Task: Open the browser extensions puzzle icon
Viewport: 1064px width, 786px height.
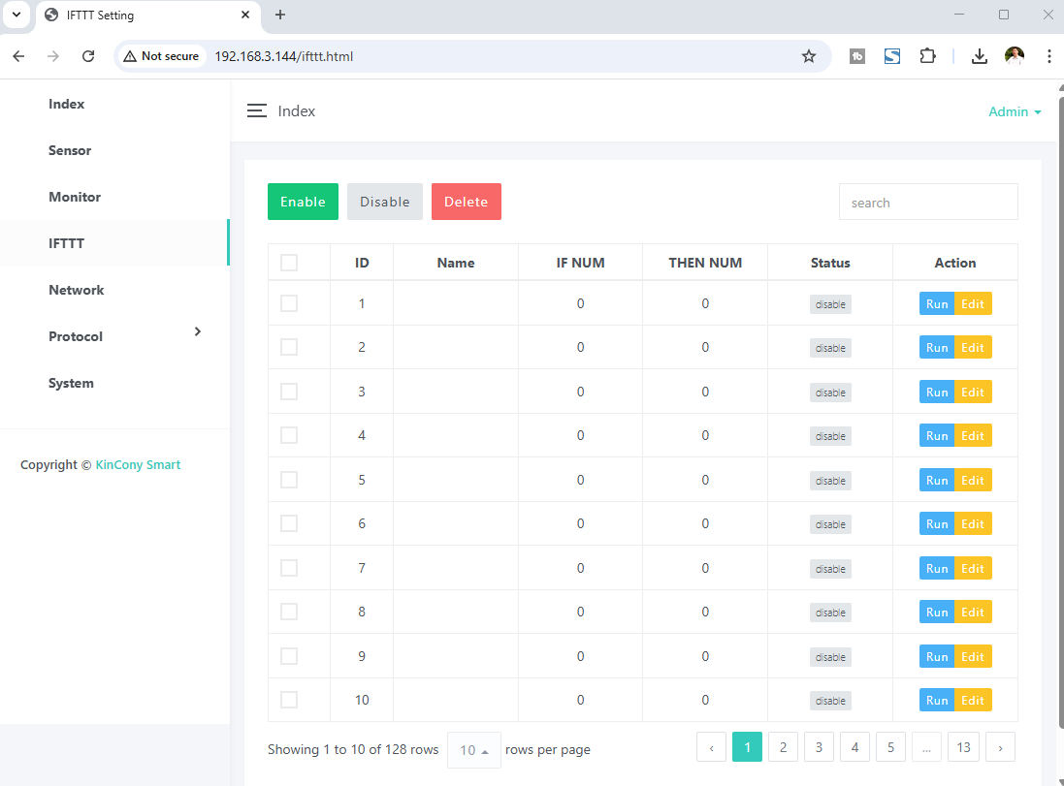Action: tap(927, 56)
